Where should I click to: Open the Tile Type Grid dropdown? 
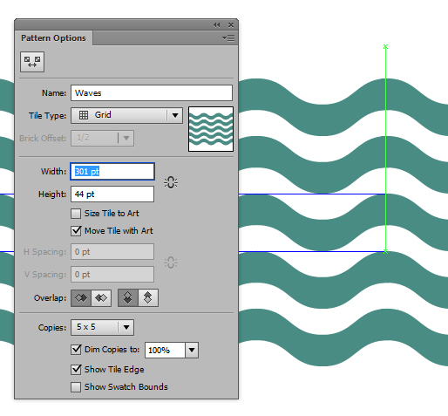pos(126,115)
